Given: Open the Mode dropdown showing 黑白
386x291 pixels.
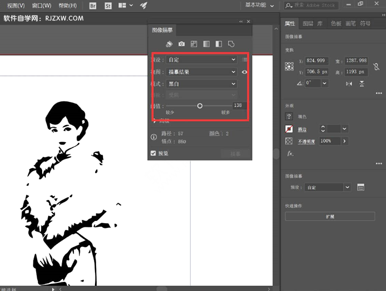Looking at the screenshot, I should [x=201, y=84].
